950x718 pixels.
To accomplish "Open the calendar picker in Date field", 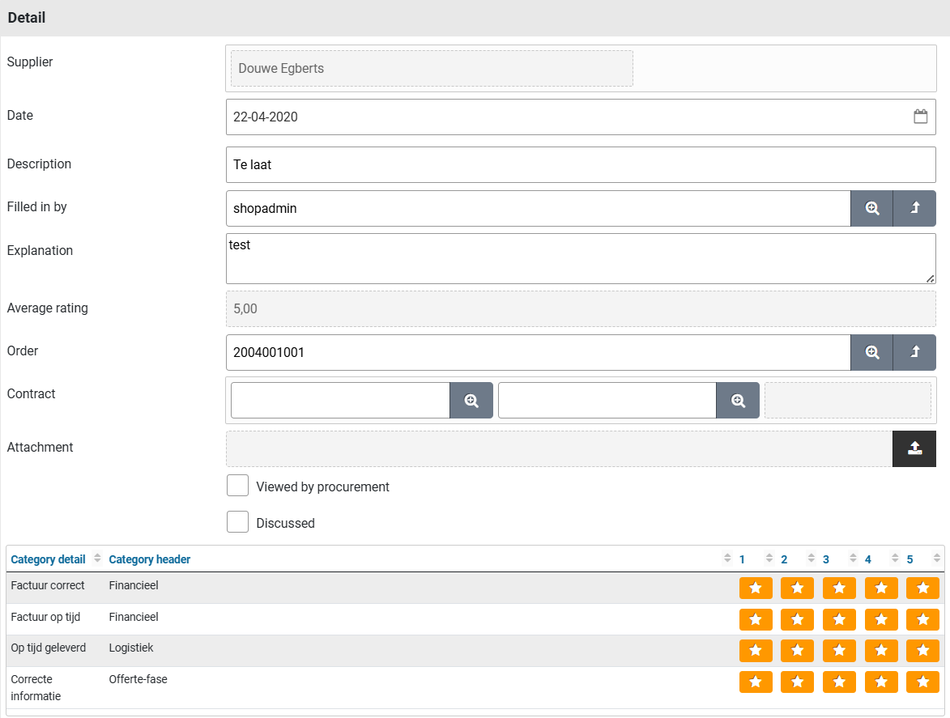I will coord(920,117).
